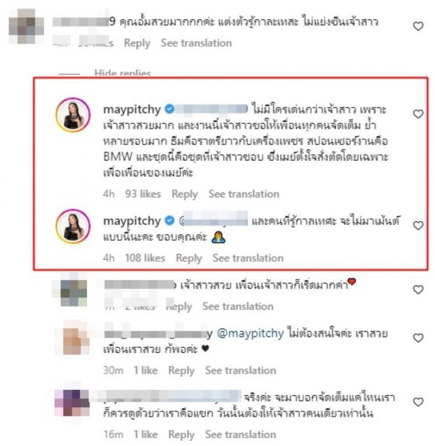See translation of the top comment
This screenshot has height=446, width=435.
[196, 43]
